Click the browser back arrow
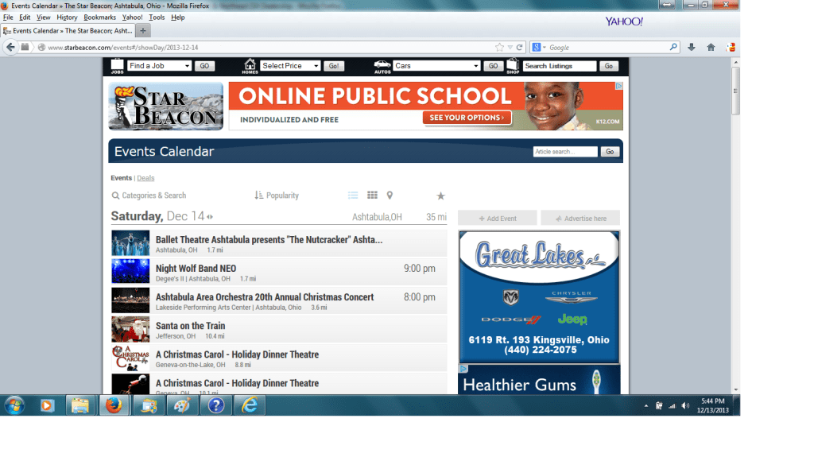This screenshot has width=814, height=457. point(11,48)
